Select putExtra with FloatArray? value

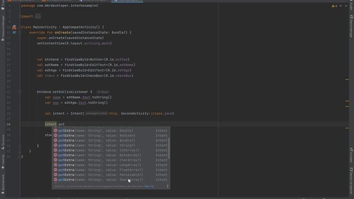click(111, 170)
